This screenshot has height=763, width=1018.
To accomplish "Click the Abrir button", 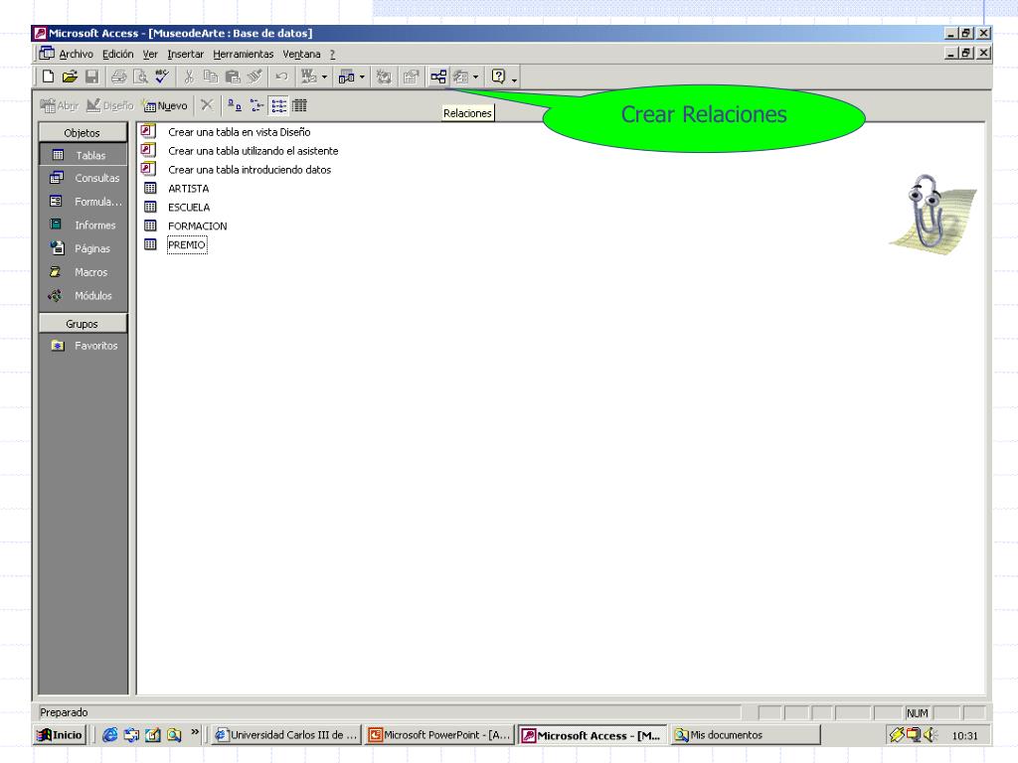I will [x=59, y=105].
